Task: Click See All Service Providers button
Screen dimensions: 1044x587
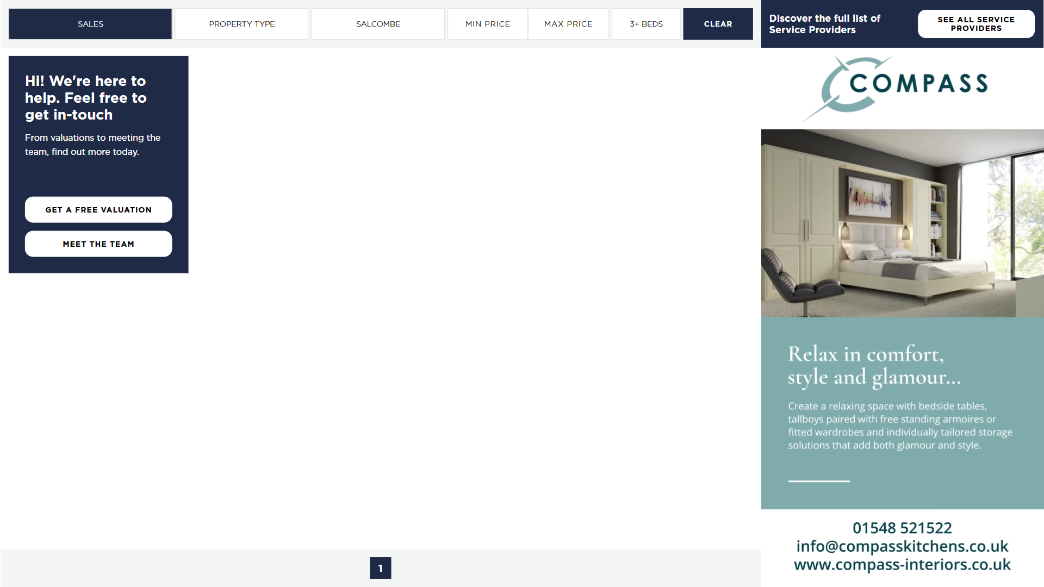Action: pyautogui.click(x=976, y=24)
